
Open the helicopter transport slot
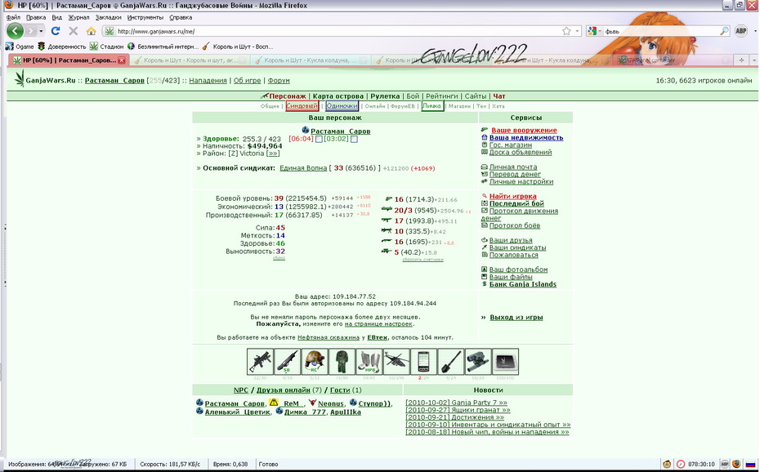point(396,362)
